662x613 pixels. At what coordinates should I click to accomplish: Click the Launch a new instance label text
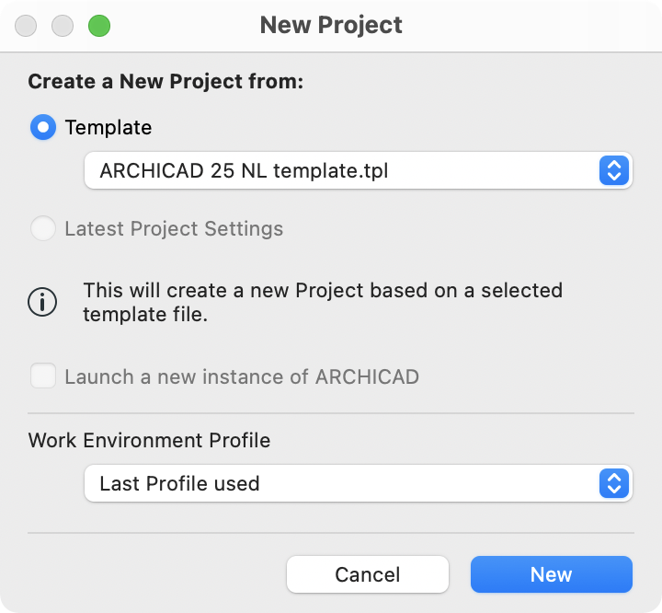tap(242, 376)
